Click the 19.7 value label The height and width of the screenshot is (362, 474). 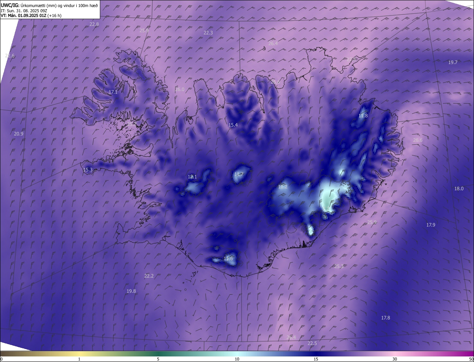pos(453,62)
